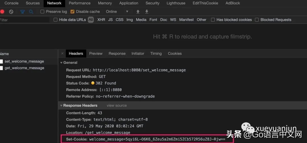
Task: Enable Has blocked cookies filter
Action: [x=213, y=20]
